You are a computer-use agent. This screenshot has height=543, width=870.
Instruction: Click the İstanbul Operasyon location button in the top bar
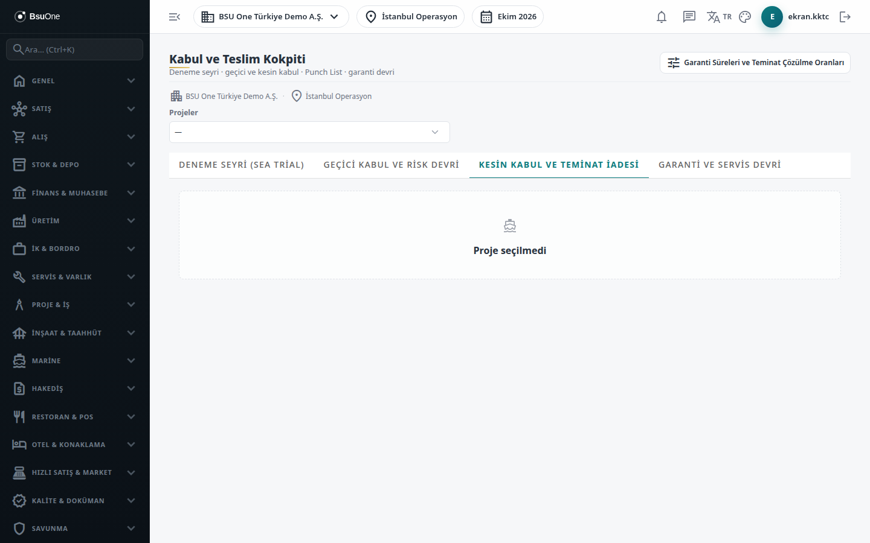(411, 17)
